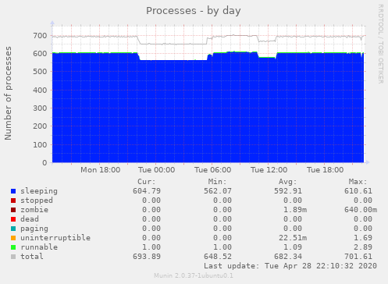Click the green runnable legend swatch
Viewport: 388px width, 284px height.
click(13, 247)
